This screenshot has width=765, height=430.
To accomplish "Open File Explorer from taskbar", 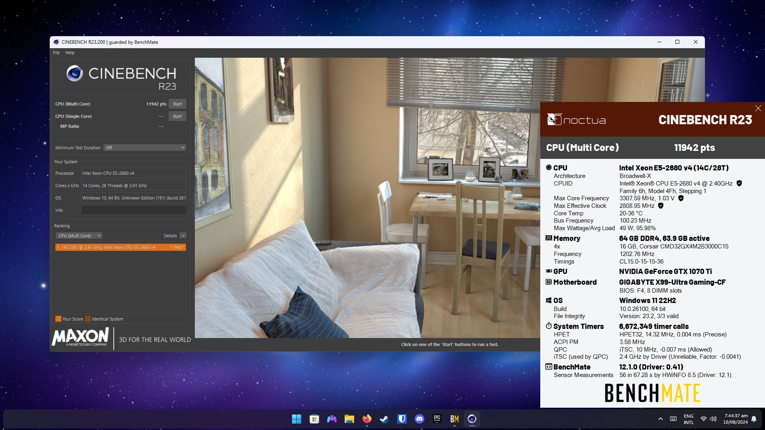I will 349,419.
